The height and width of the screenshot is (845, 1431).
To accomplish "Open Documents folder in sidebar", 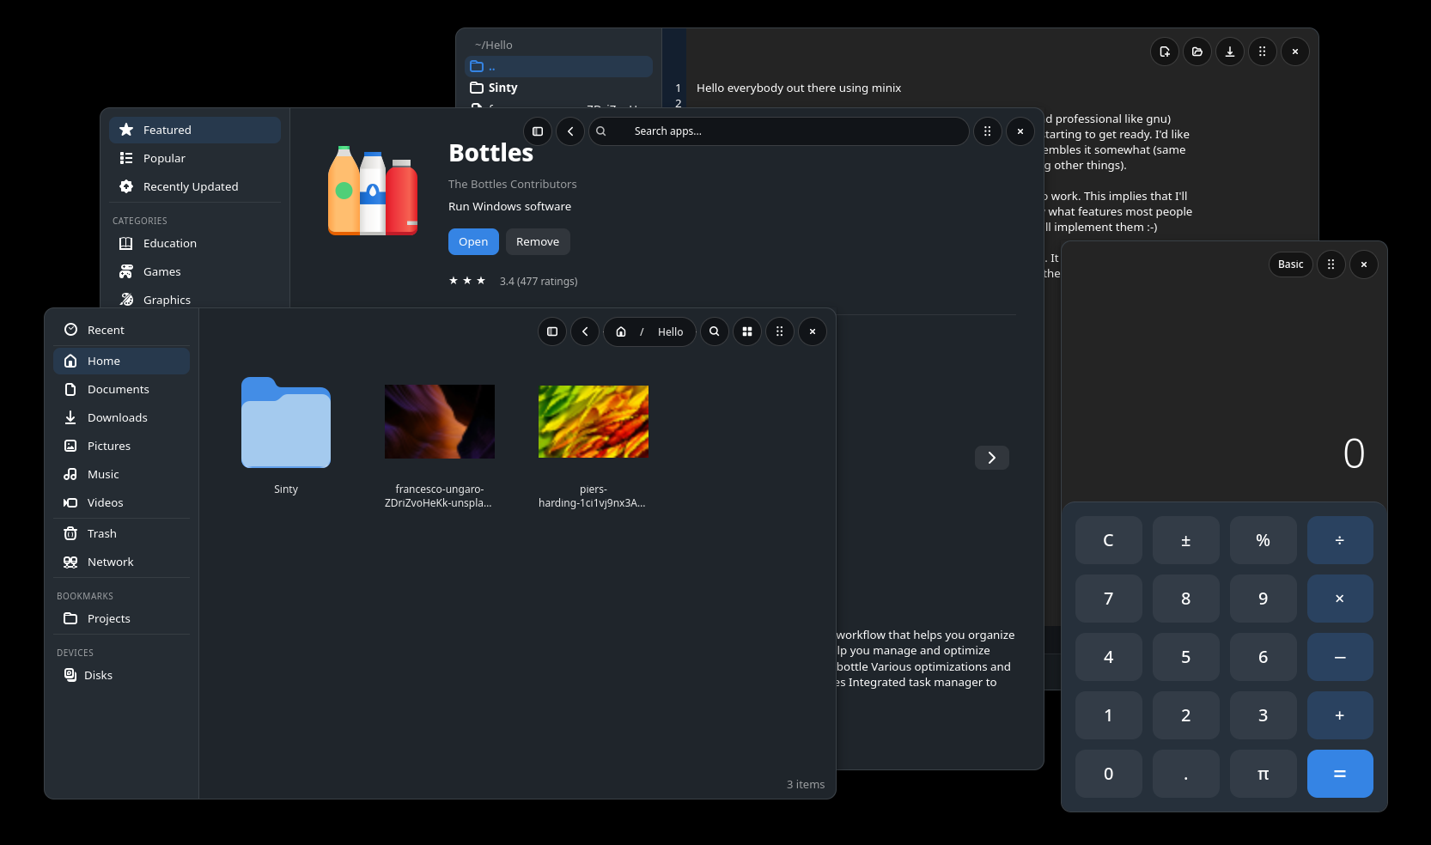I will (x=121, y=389).
